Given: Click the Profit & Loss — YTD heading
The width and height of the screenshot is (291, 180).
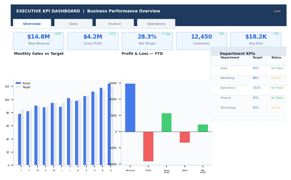Looking at the screenshot, I should point(142,54).
